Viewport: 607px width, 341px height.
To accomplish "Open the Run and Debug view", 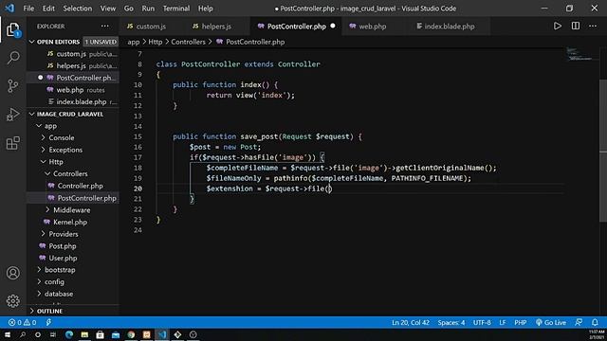I will [x=12, y=115].
